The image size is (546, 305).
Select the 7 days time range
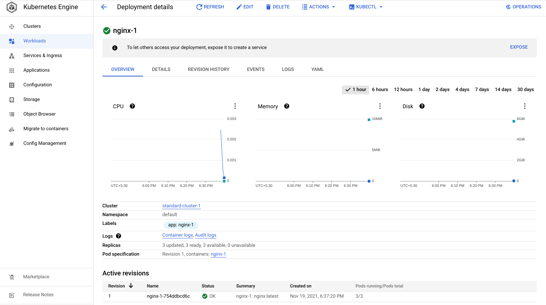[482, 90]
